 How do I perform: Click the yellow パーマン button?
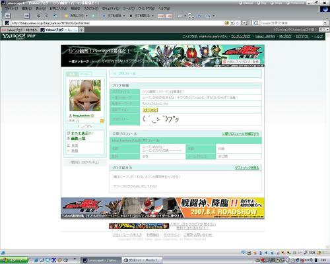pyautogui.click(x=150, y=110)
